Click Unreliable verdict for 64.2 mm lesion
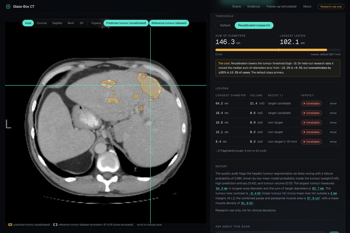The height and width of the screenshot is (233, 350). pyautogui.click(x=311, y=103)
